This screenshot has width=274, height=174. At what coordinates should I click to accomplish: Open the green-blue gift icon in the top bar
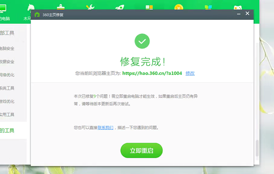tap(208, 7)
